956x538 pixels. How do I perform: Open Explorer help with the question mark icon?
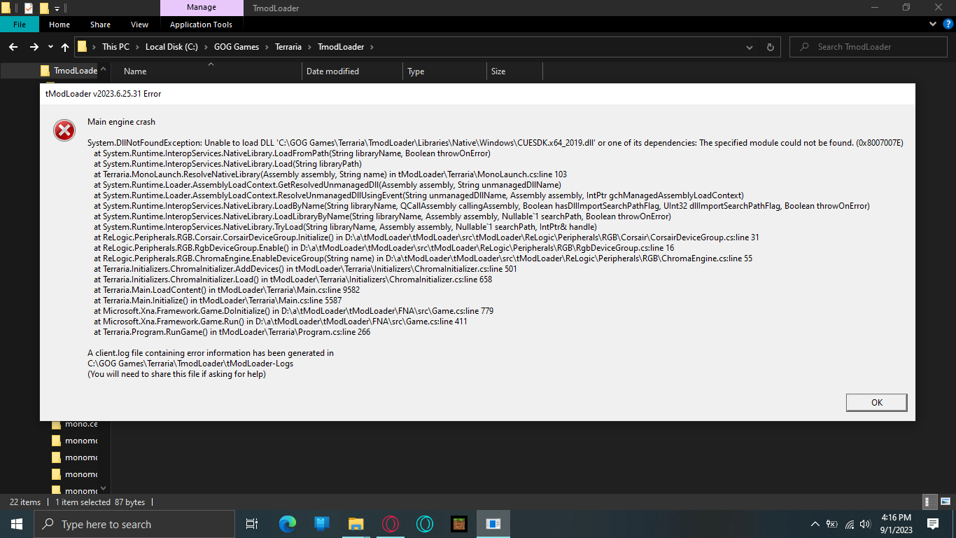947,25
